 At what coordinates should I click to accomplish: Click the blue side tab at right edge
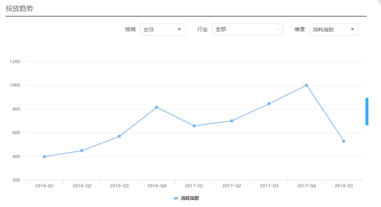(367, 112)
